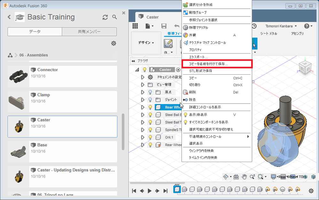Open the デザイン workspace dropdown
The height and width of the screenshot is (200, 319).
[x=146, y=43]
